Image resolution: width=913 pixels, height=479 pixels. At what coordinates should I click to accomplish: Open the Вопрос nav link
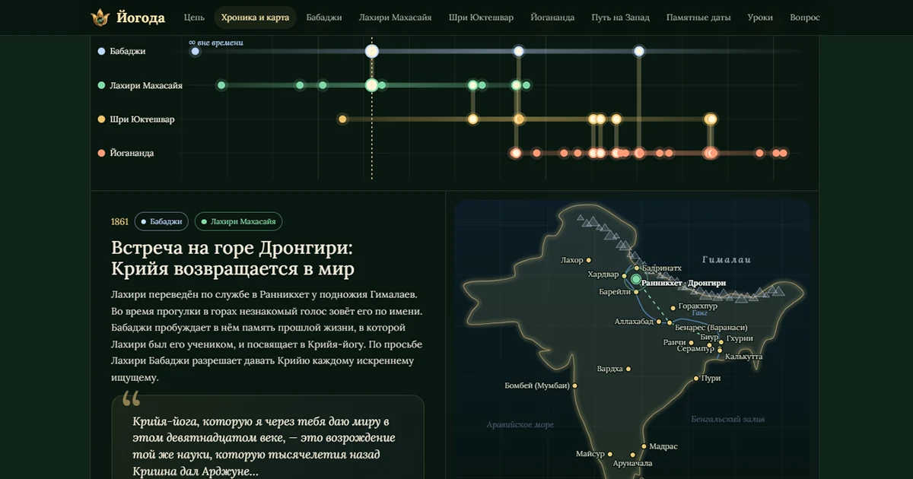(x=805, y=17)
